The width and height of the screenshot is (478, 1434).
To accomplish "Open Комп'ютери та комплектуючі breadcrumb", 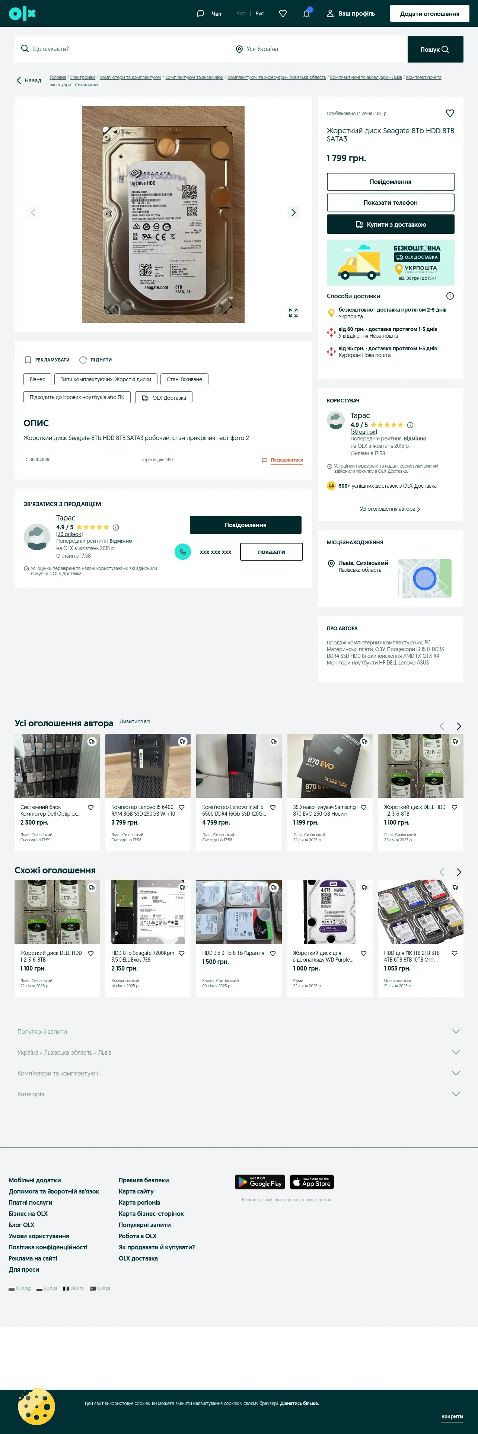I will [x=130, y=77].
